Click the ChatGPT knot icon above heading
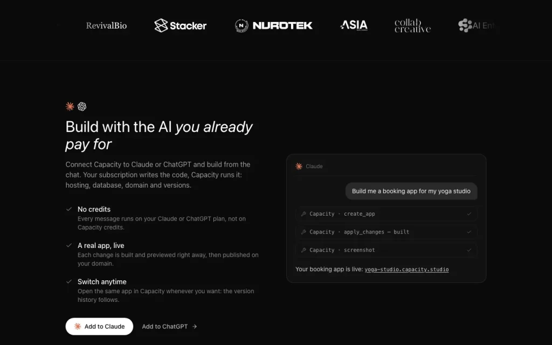 [82, 106]
